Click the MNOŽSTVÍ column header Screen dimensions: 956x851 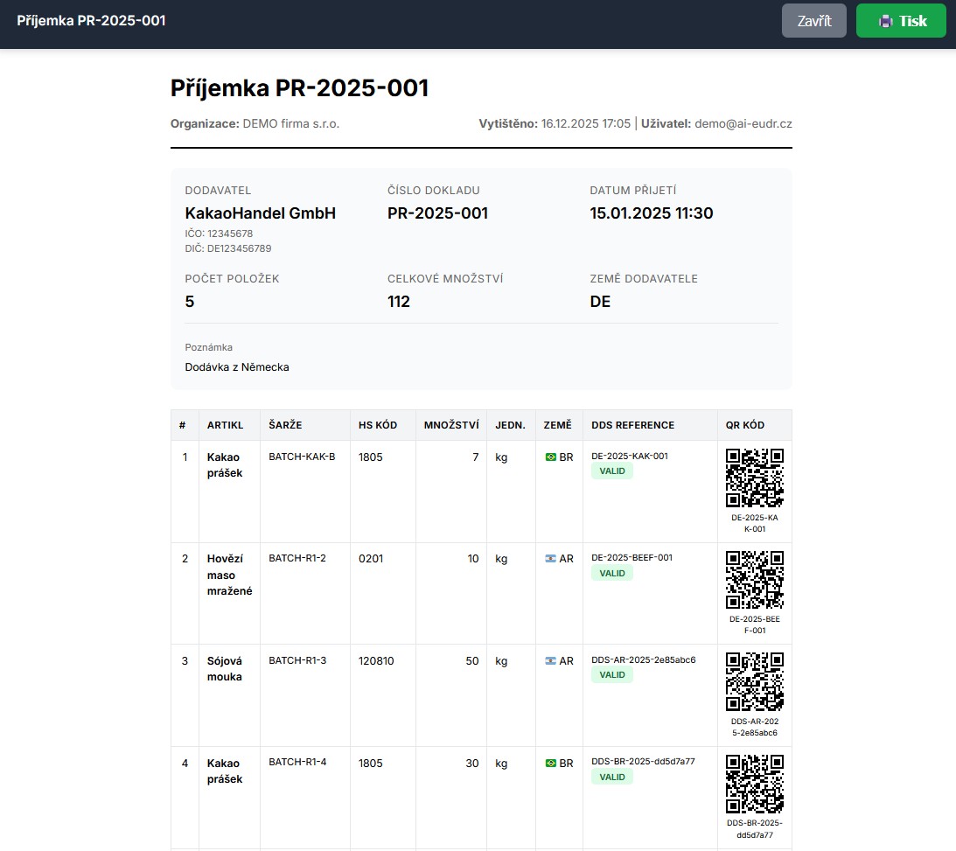click(450, 425)
